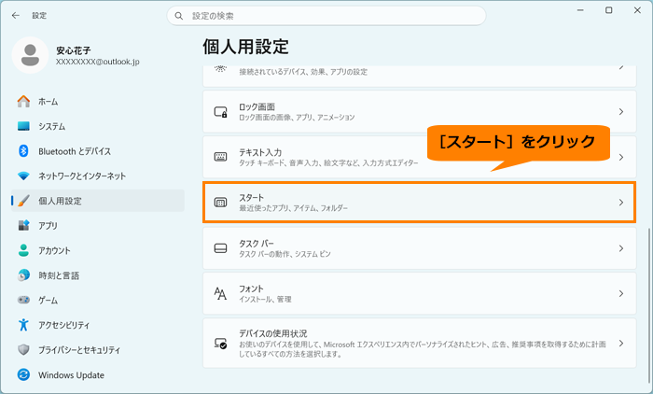Select 個人用設定 in sidebar
The width and height of the screenshot is (653, 394).
[98, 201]
